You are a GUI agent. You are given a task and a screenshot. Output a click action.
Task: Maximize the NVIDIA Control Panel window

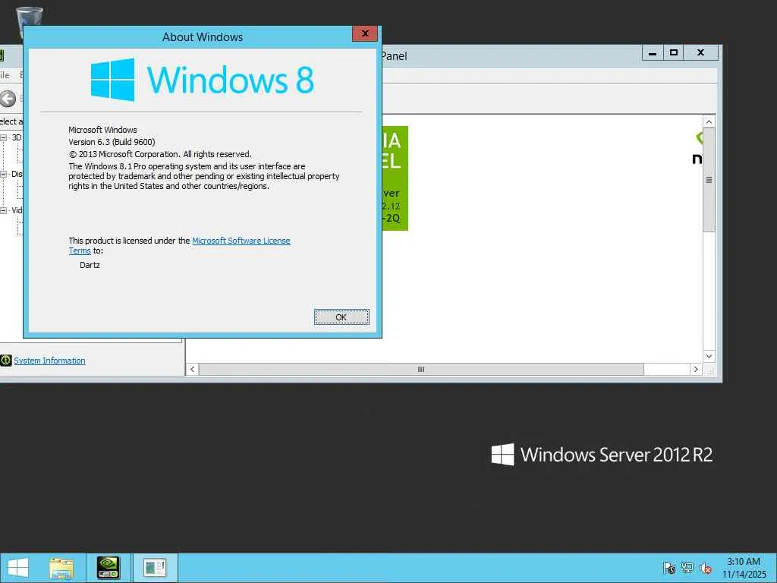click(x=674, y=52)
